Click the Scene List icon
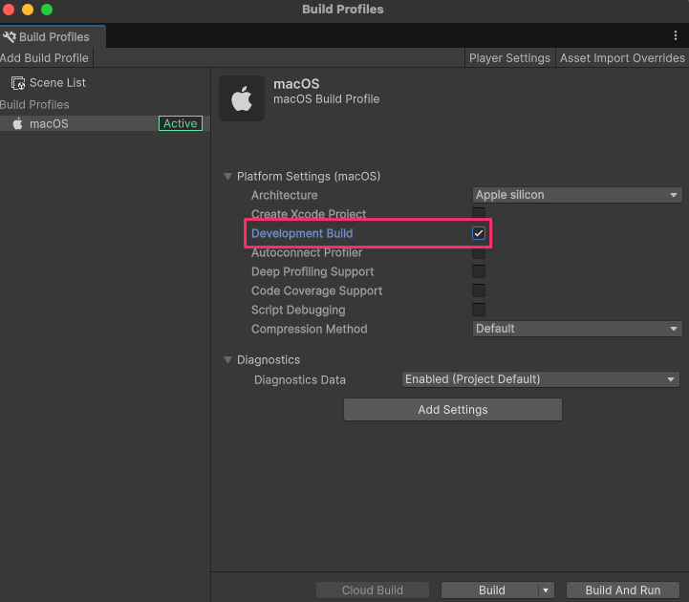This screenshot has height=602, width=689. pos(18,83)
